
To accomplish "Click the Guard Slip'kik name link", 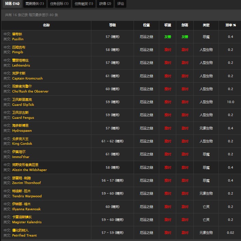I will 23,105.
